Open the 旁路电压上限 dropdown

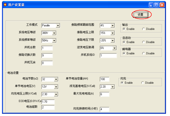tap(112, 33)
